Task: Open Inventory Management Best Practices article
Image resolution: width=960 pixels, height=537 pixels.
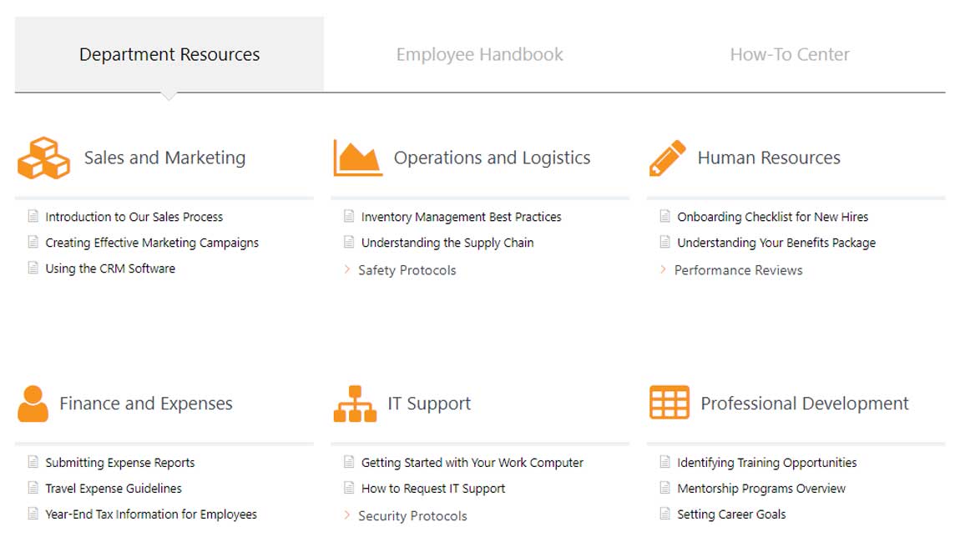Action: 461,217
